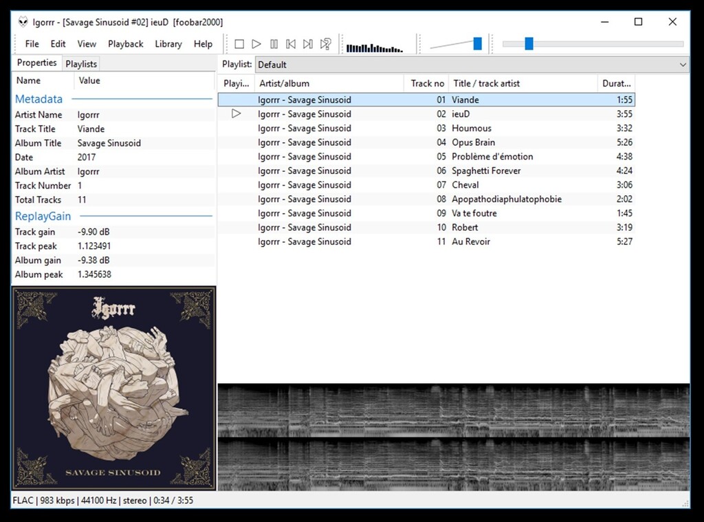This screenshot has width=704, height=522.
Task: Collapse the ReplayGain section
Action: pos(43,216)
